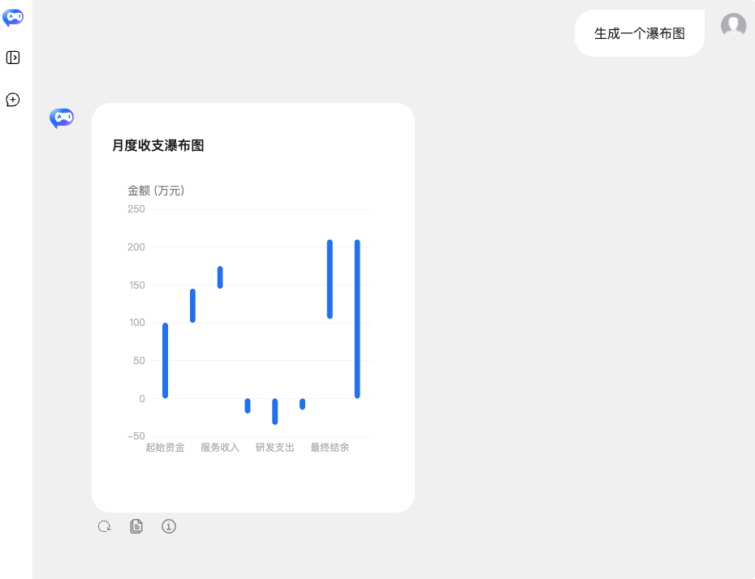The height and width of the screenshot is (579, 755).
Task: Click the 服务收入 bar spanning 145 to 175
Action: (220, 277)
